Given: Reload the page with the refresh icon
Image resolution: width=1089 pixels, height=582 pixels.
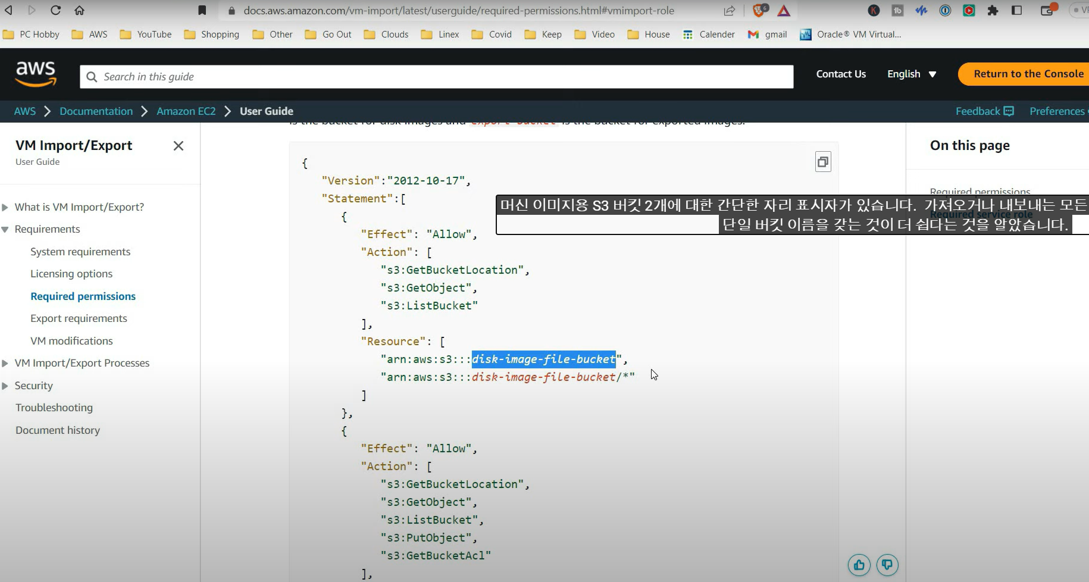Looking at the screenshot, I should click(55, 10).
